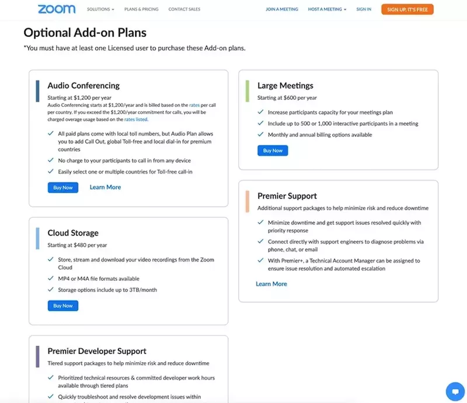Open the chat support bubble
The width and height of the screenshot is (467, 403).
[x=455, y=391]
